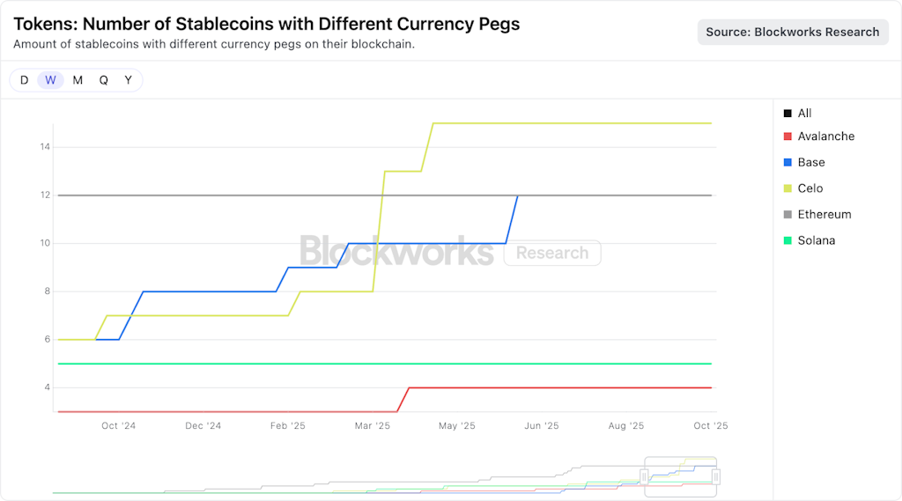Image resolution: width=902 pixels, height=501 pixels.
Task: Choose the M monthly interval
Action: click(x=78, y=80)
